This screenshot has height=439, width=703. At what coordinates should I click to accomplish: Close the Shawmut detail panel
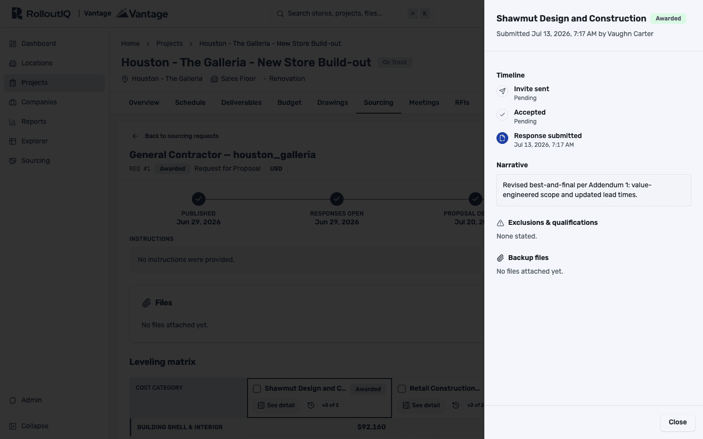(678, 422)
